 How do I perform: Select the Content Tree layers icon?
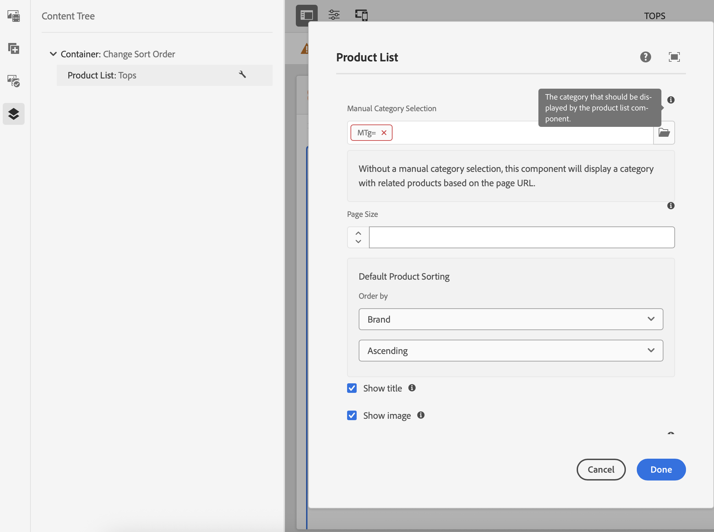[x=14, y=114]
